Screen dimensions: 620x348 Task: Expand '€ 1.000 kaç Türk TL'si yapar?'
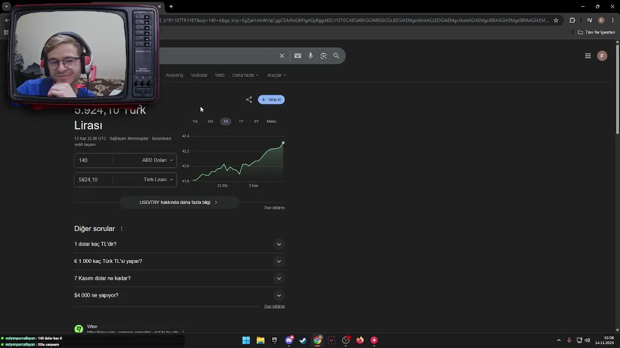tap(179, 261)
